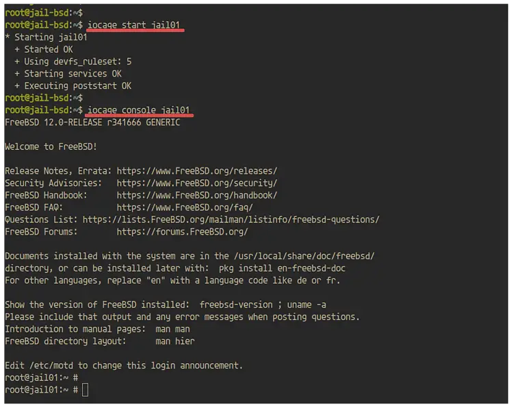513x409 pixels.
Task: Open the FreeBSD FAQ link
Action: (185, 207)
